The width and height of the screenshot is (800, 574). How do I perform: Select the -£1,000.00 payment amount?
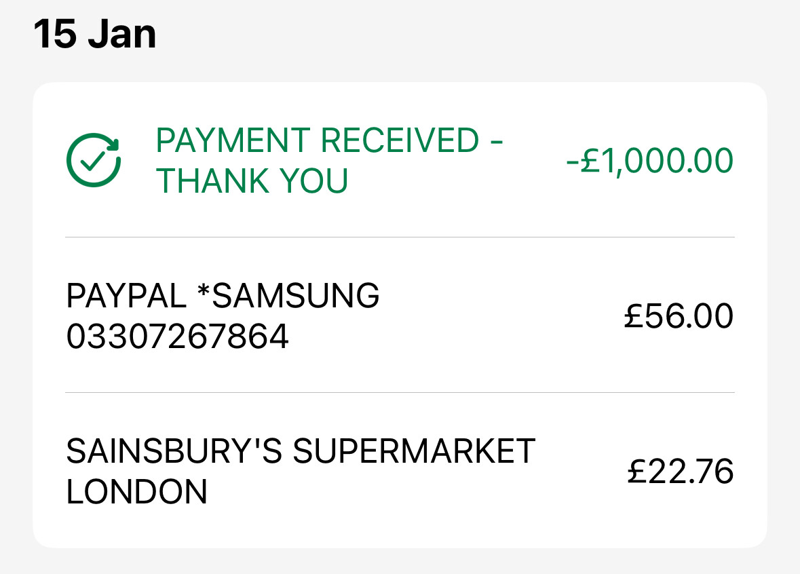[x=650, y=161]
